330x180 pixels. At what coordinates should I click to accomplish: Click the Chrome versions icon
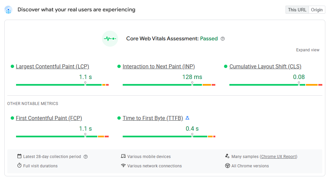(x=227, y=166)
